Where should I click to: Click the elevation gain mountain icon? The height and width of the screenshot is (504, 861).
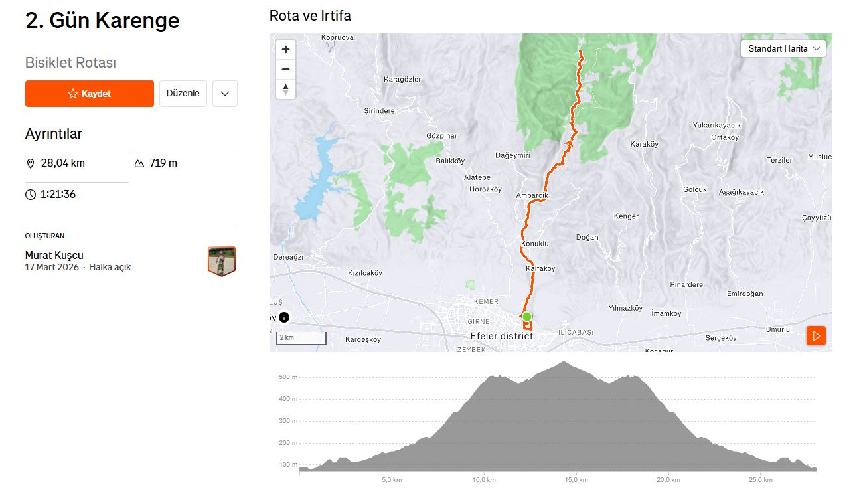point(139,163)
